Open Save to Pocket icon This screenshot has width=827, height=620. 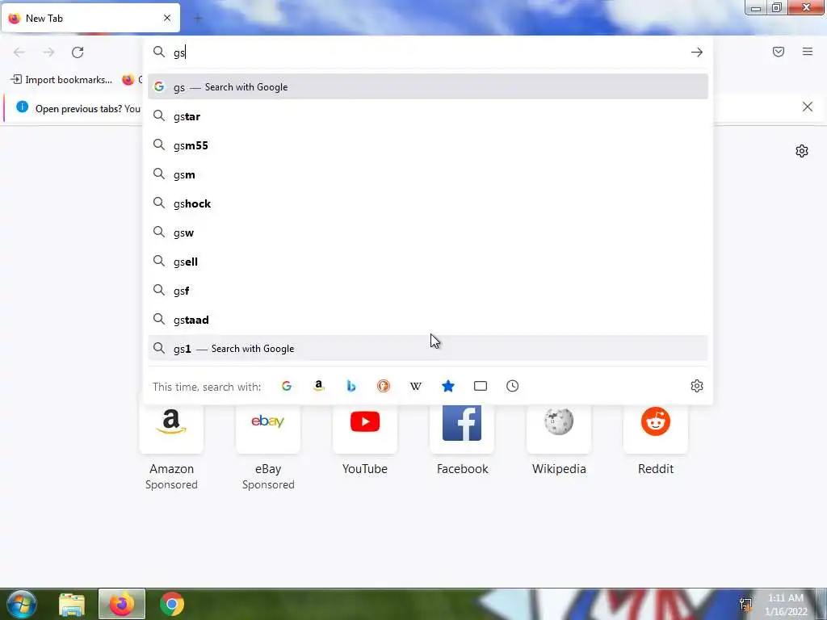tap(779, 52)
